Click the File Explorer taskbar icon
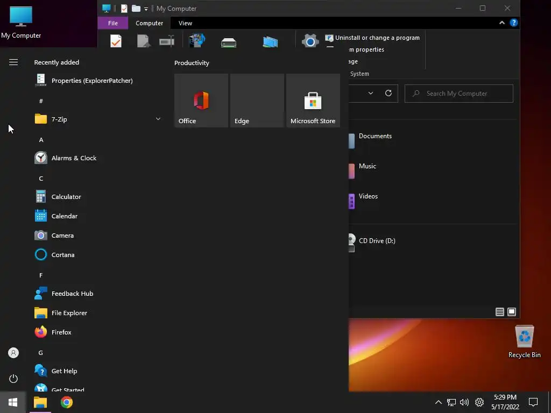Image resolution: width=551 pixels, height=413 pixels. click(x=40, y=402)
